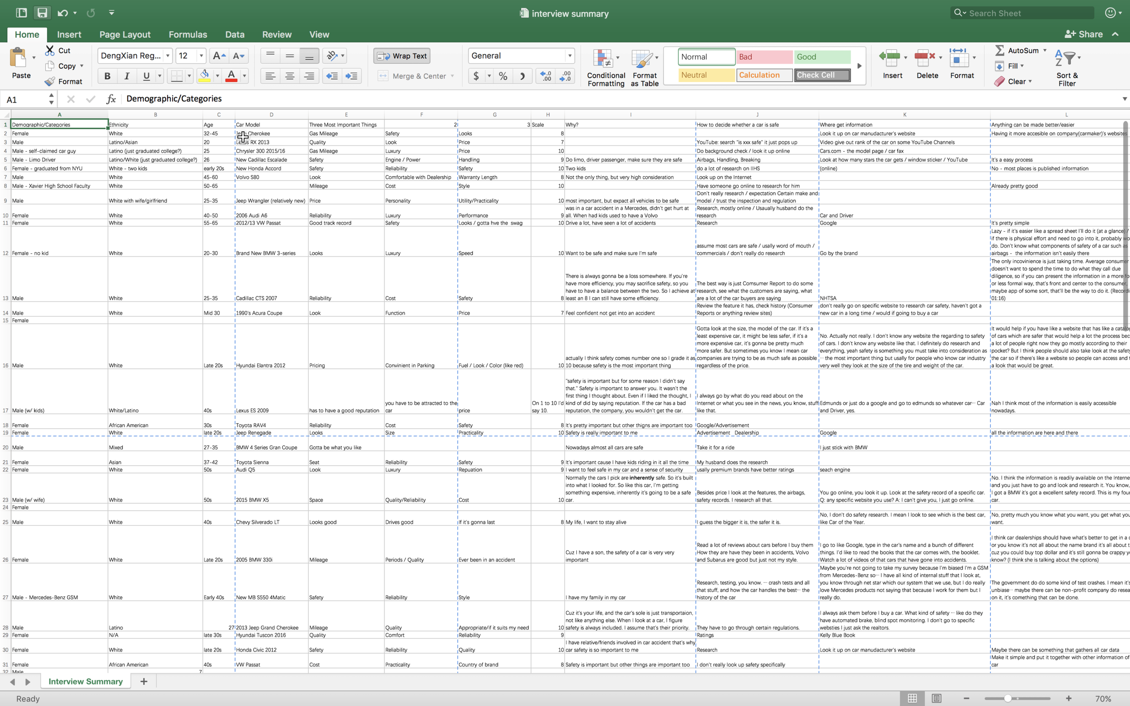Click the Format as Table icon

pos(645,68)
